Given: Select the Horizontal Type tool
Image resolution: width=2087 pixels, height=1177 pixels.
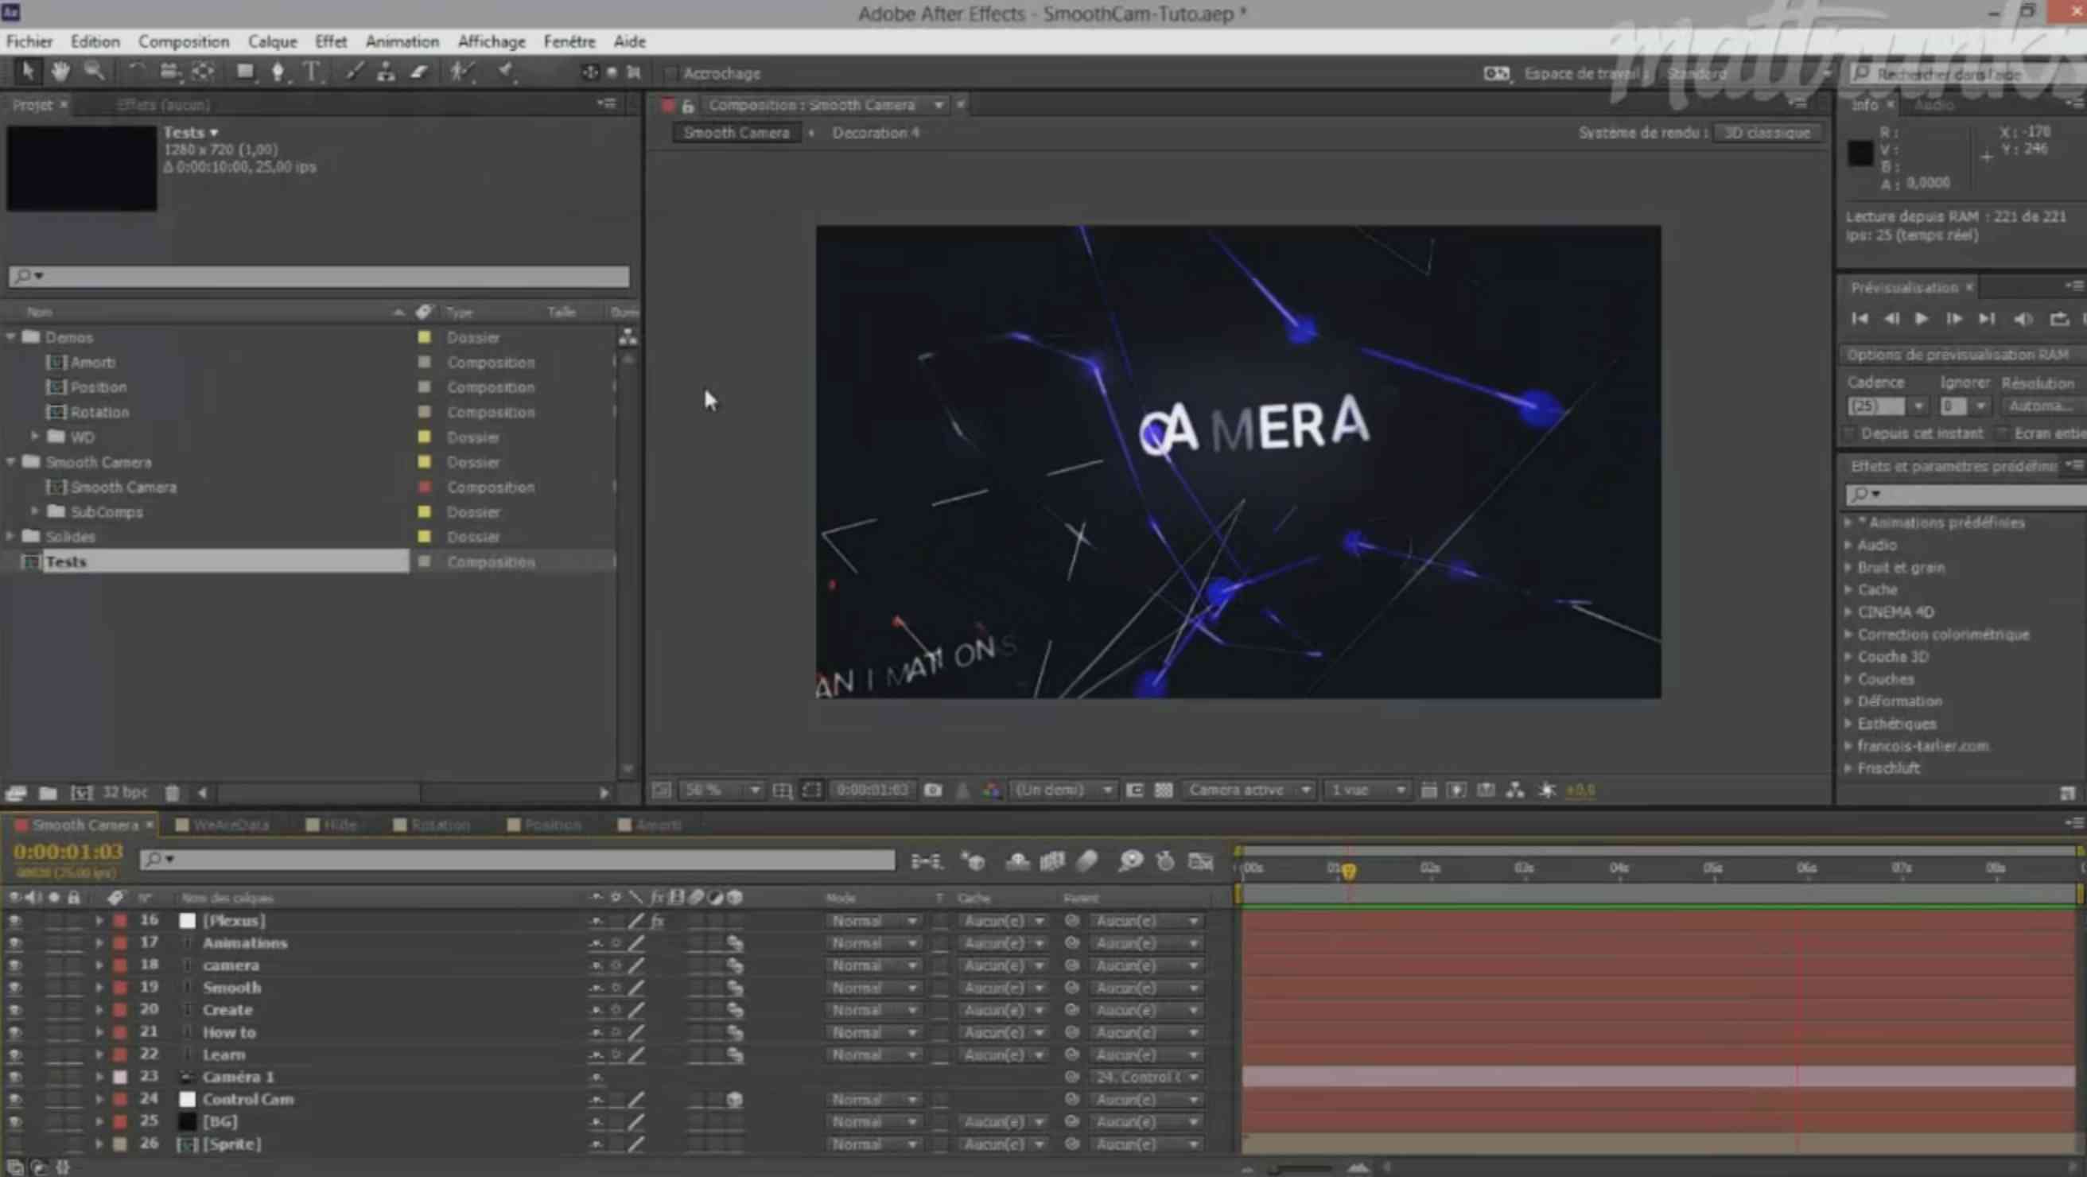Looking at the screenshot, I should [311, 72].
